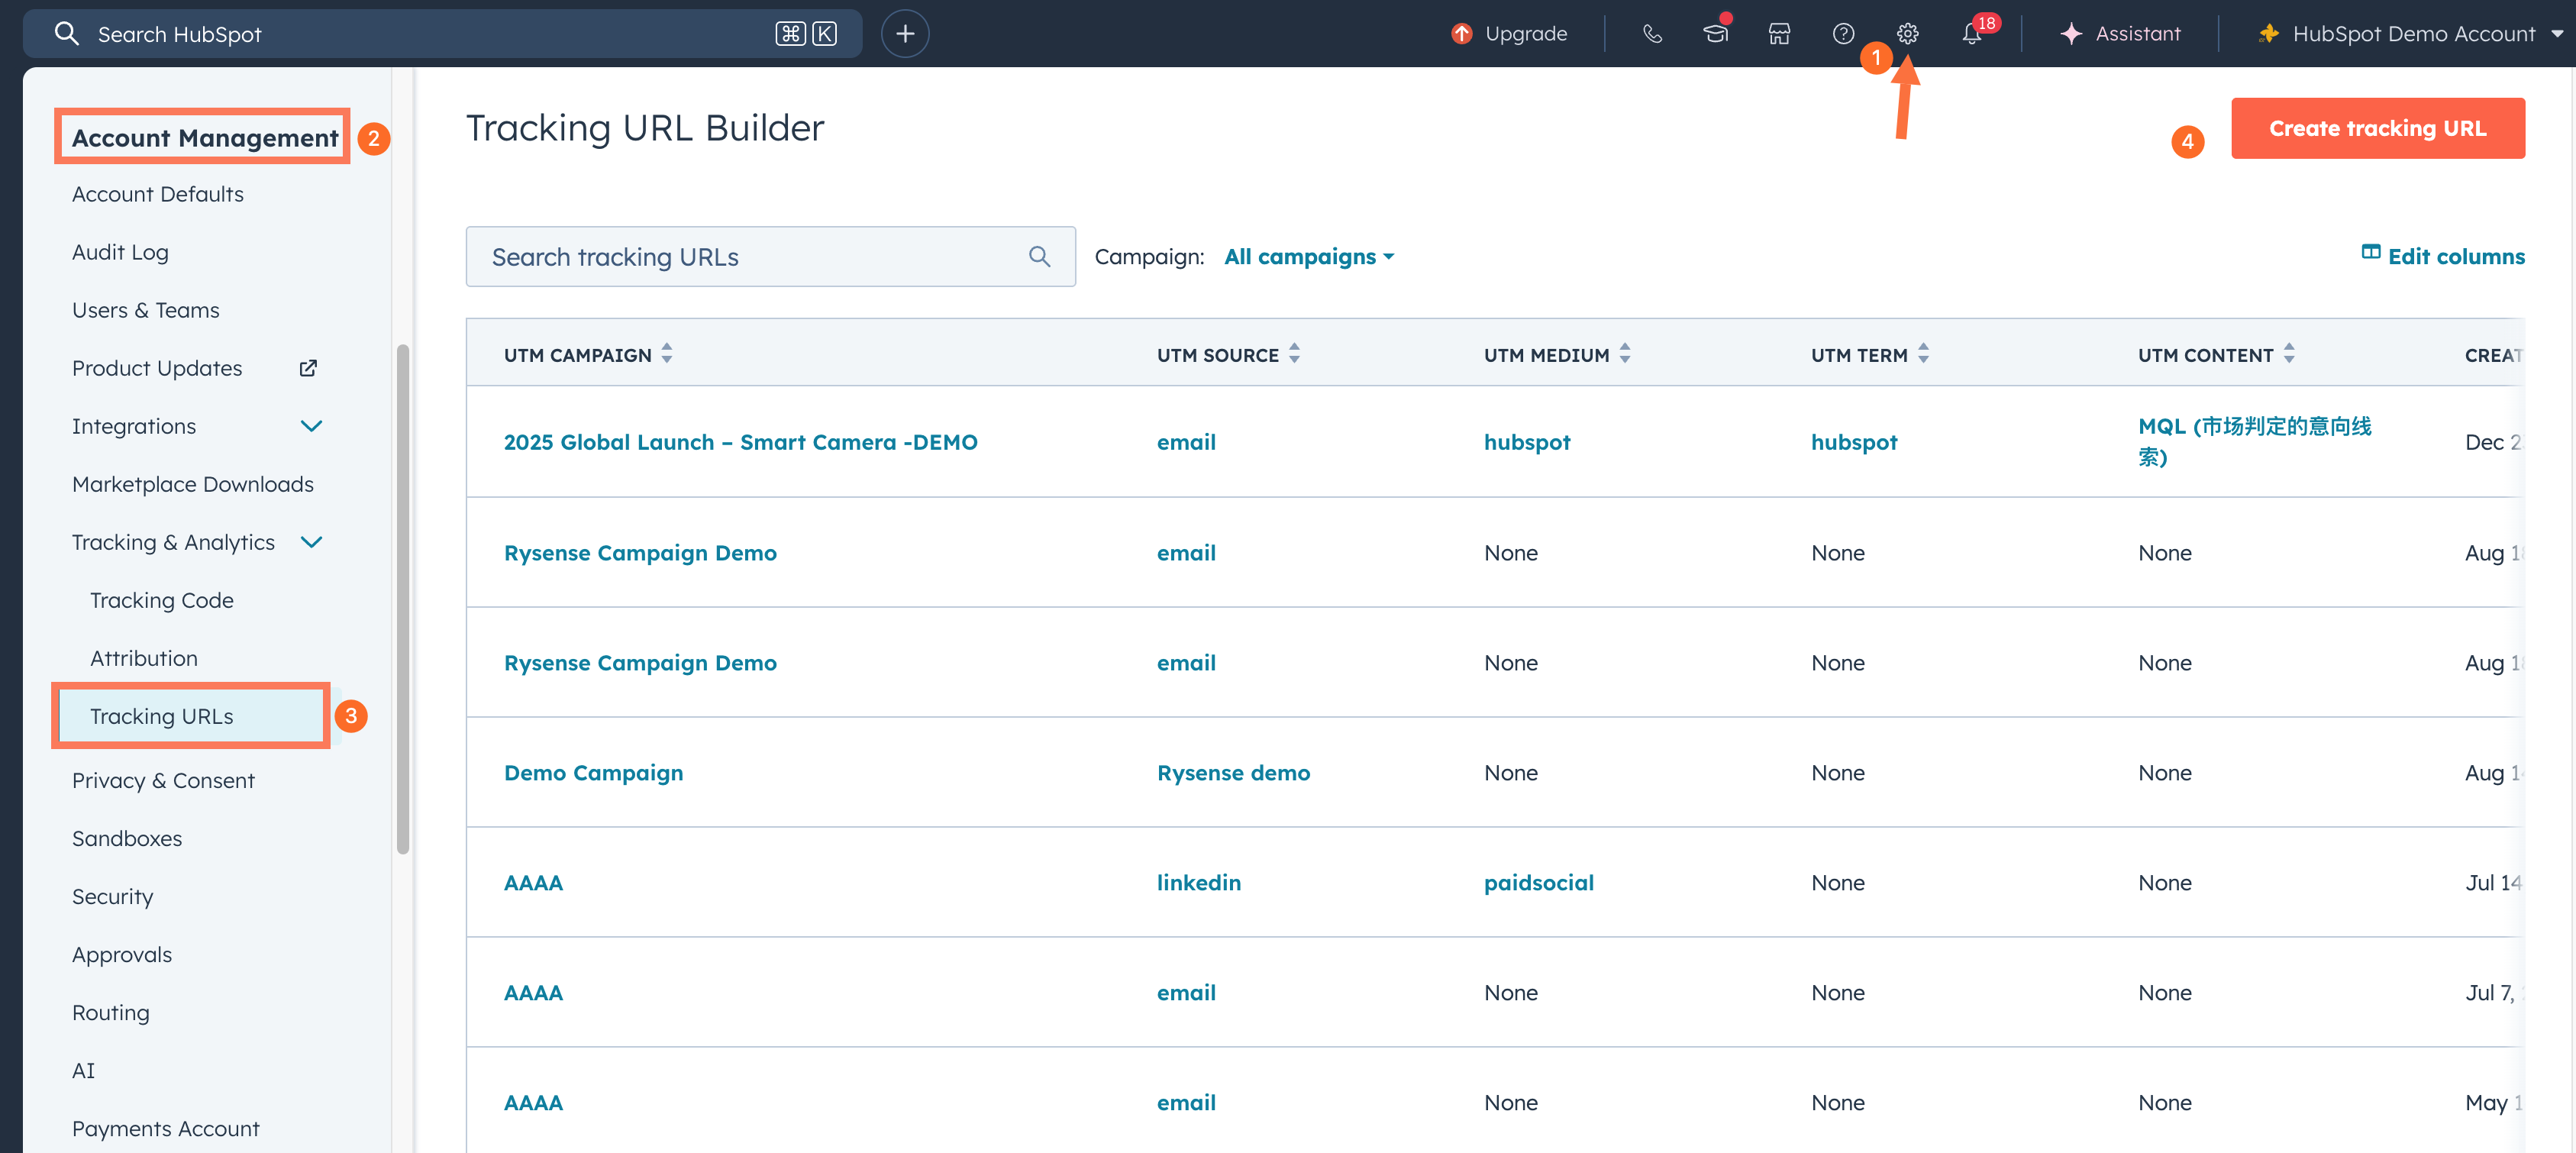
Task: Sort by UTM Campaign column
Action: pos(667,354)
